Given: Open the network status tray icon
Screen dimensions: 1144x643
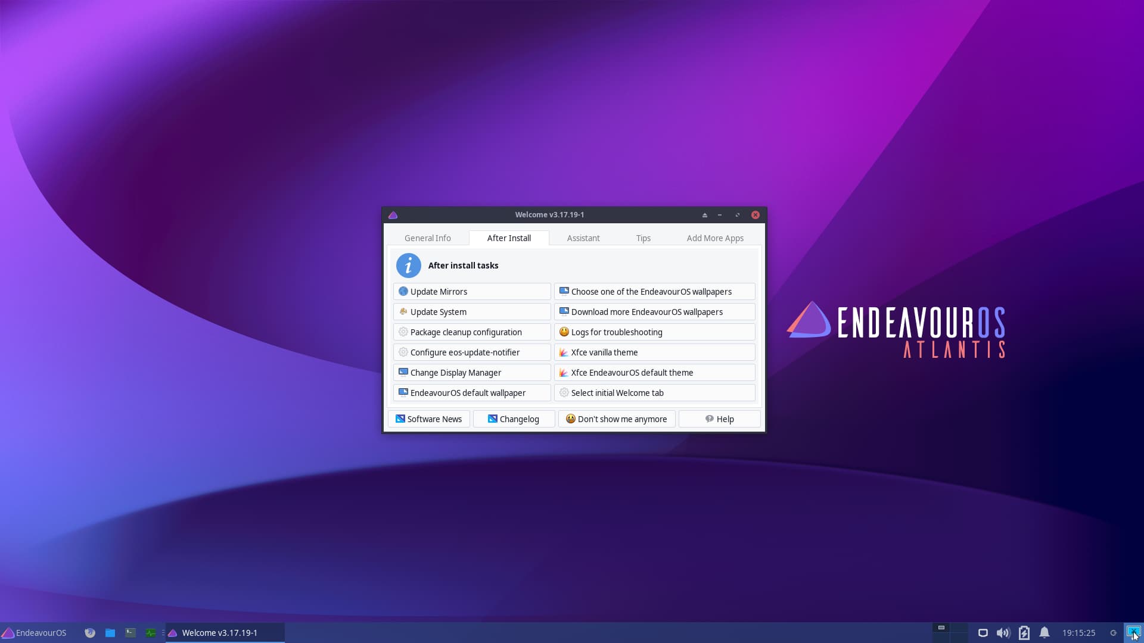Looking at the screenshot, I should point(983,633).
